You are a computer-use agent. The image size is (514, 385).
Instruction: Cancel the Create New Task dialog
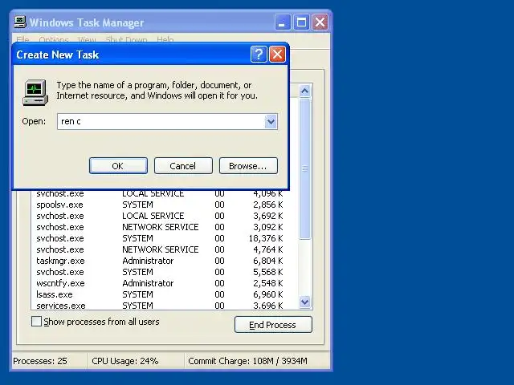pyautogui.click(x=183, y=166)
